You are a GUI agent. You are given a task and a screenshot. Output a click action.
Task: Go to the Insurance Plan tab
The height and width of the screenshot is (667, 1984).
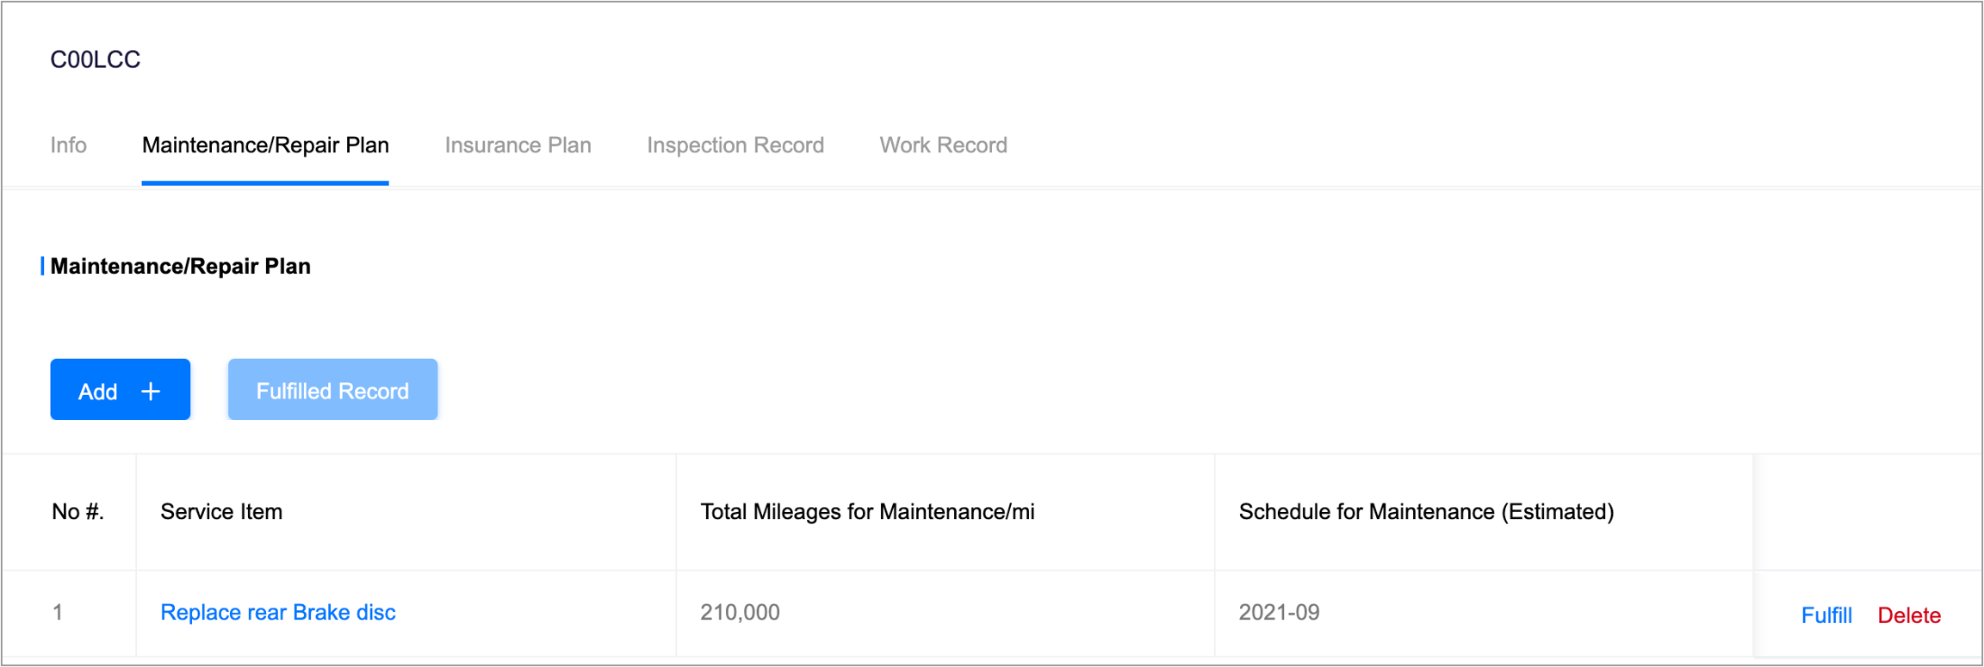click(x=518, y=145)
